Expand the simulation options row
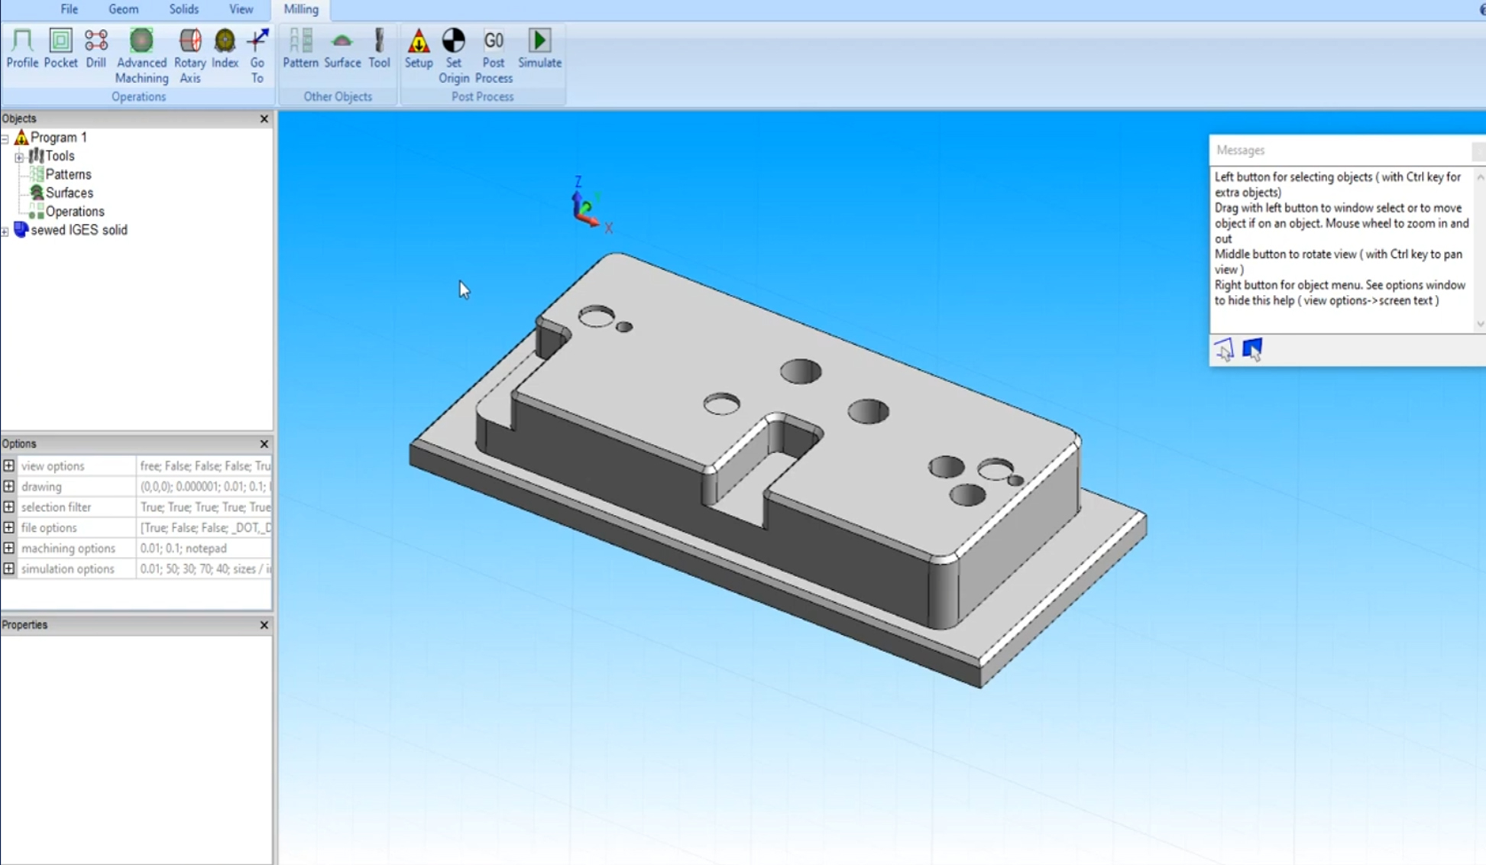This screenshot has height=865, width=1486. coord(8,569)
